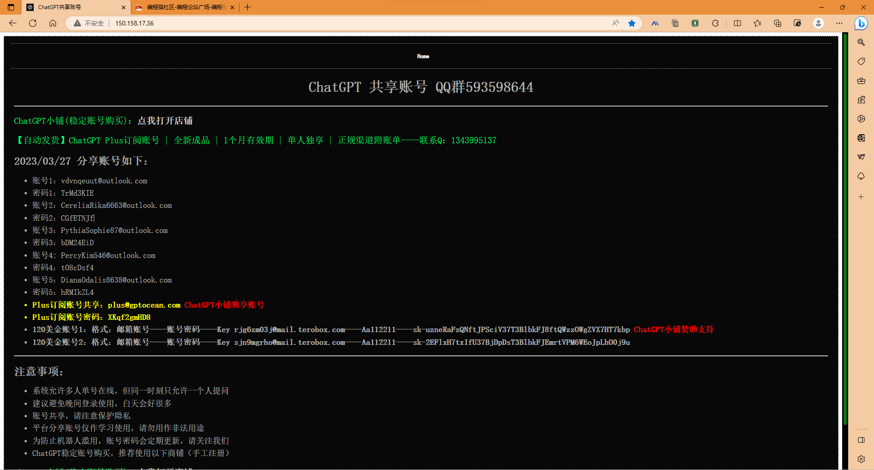Open the Microsoft 365 sidebar icon

(x=861, y=119)
